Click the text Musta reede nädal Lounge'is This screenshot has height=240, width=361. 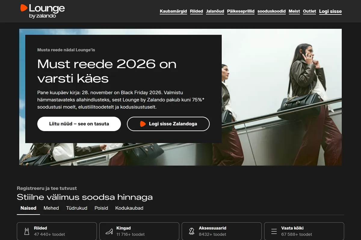point(66,50)
